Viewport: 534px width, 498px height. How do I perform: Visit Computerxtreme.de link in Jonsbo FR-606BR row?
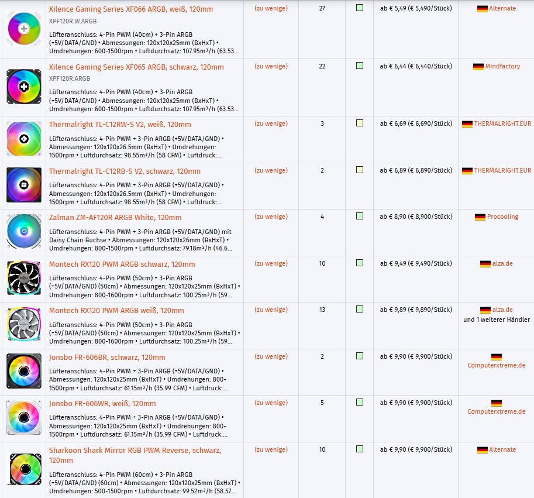(497, 365)
